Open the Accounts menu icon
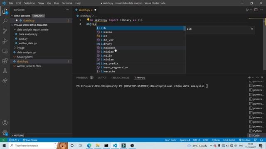 point(5,123)
